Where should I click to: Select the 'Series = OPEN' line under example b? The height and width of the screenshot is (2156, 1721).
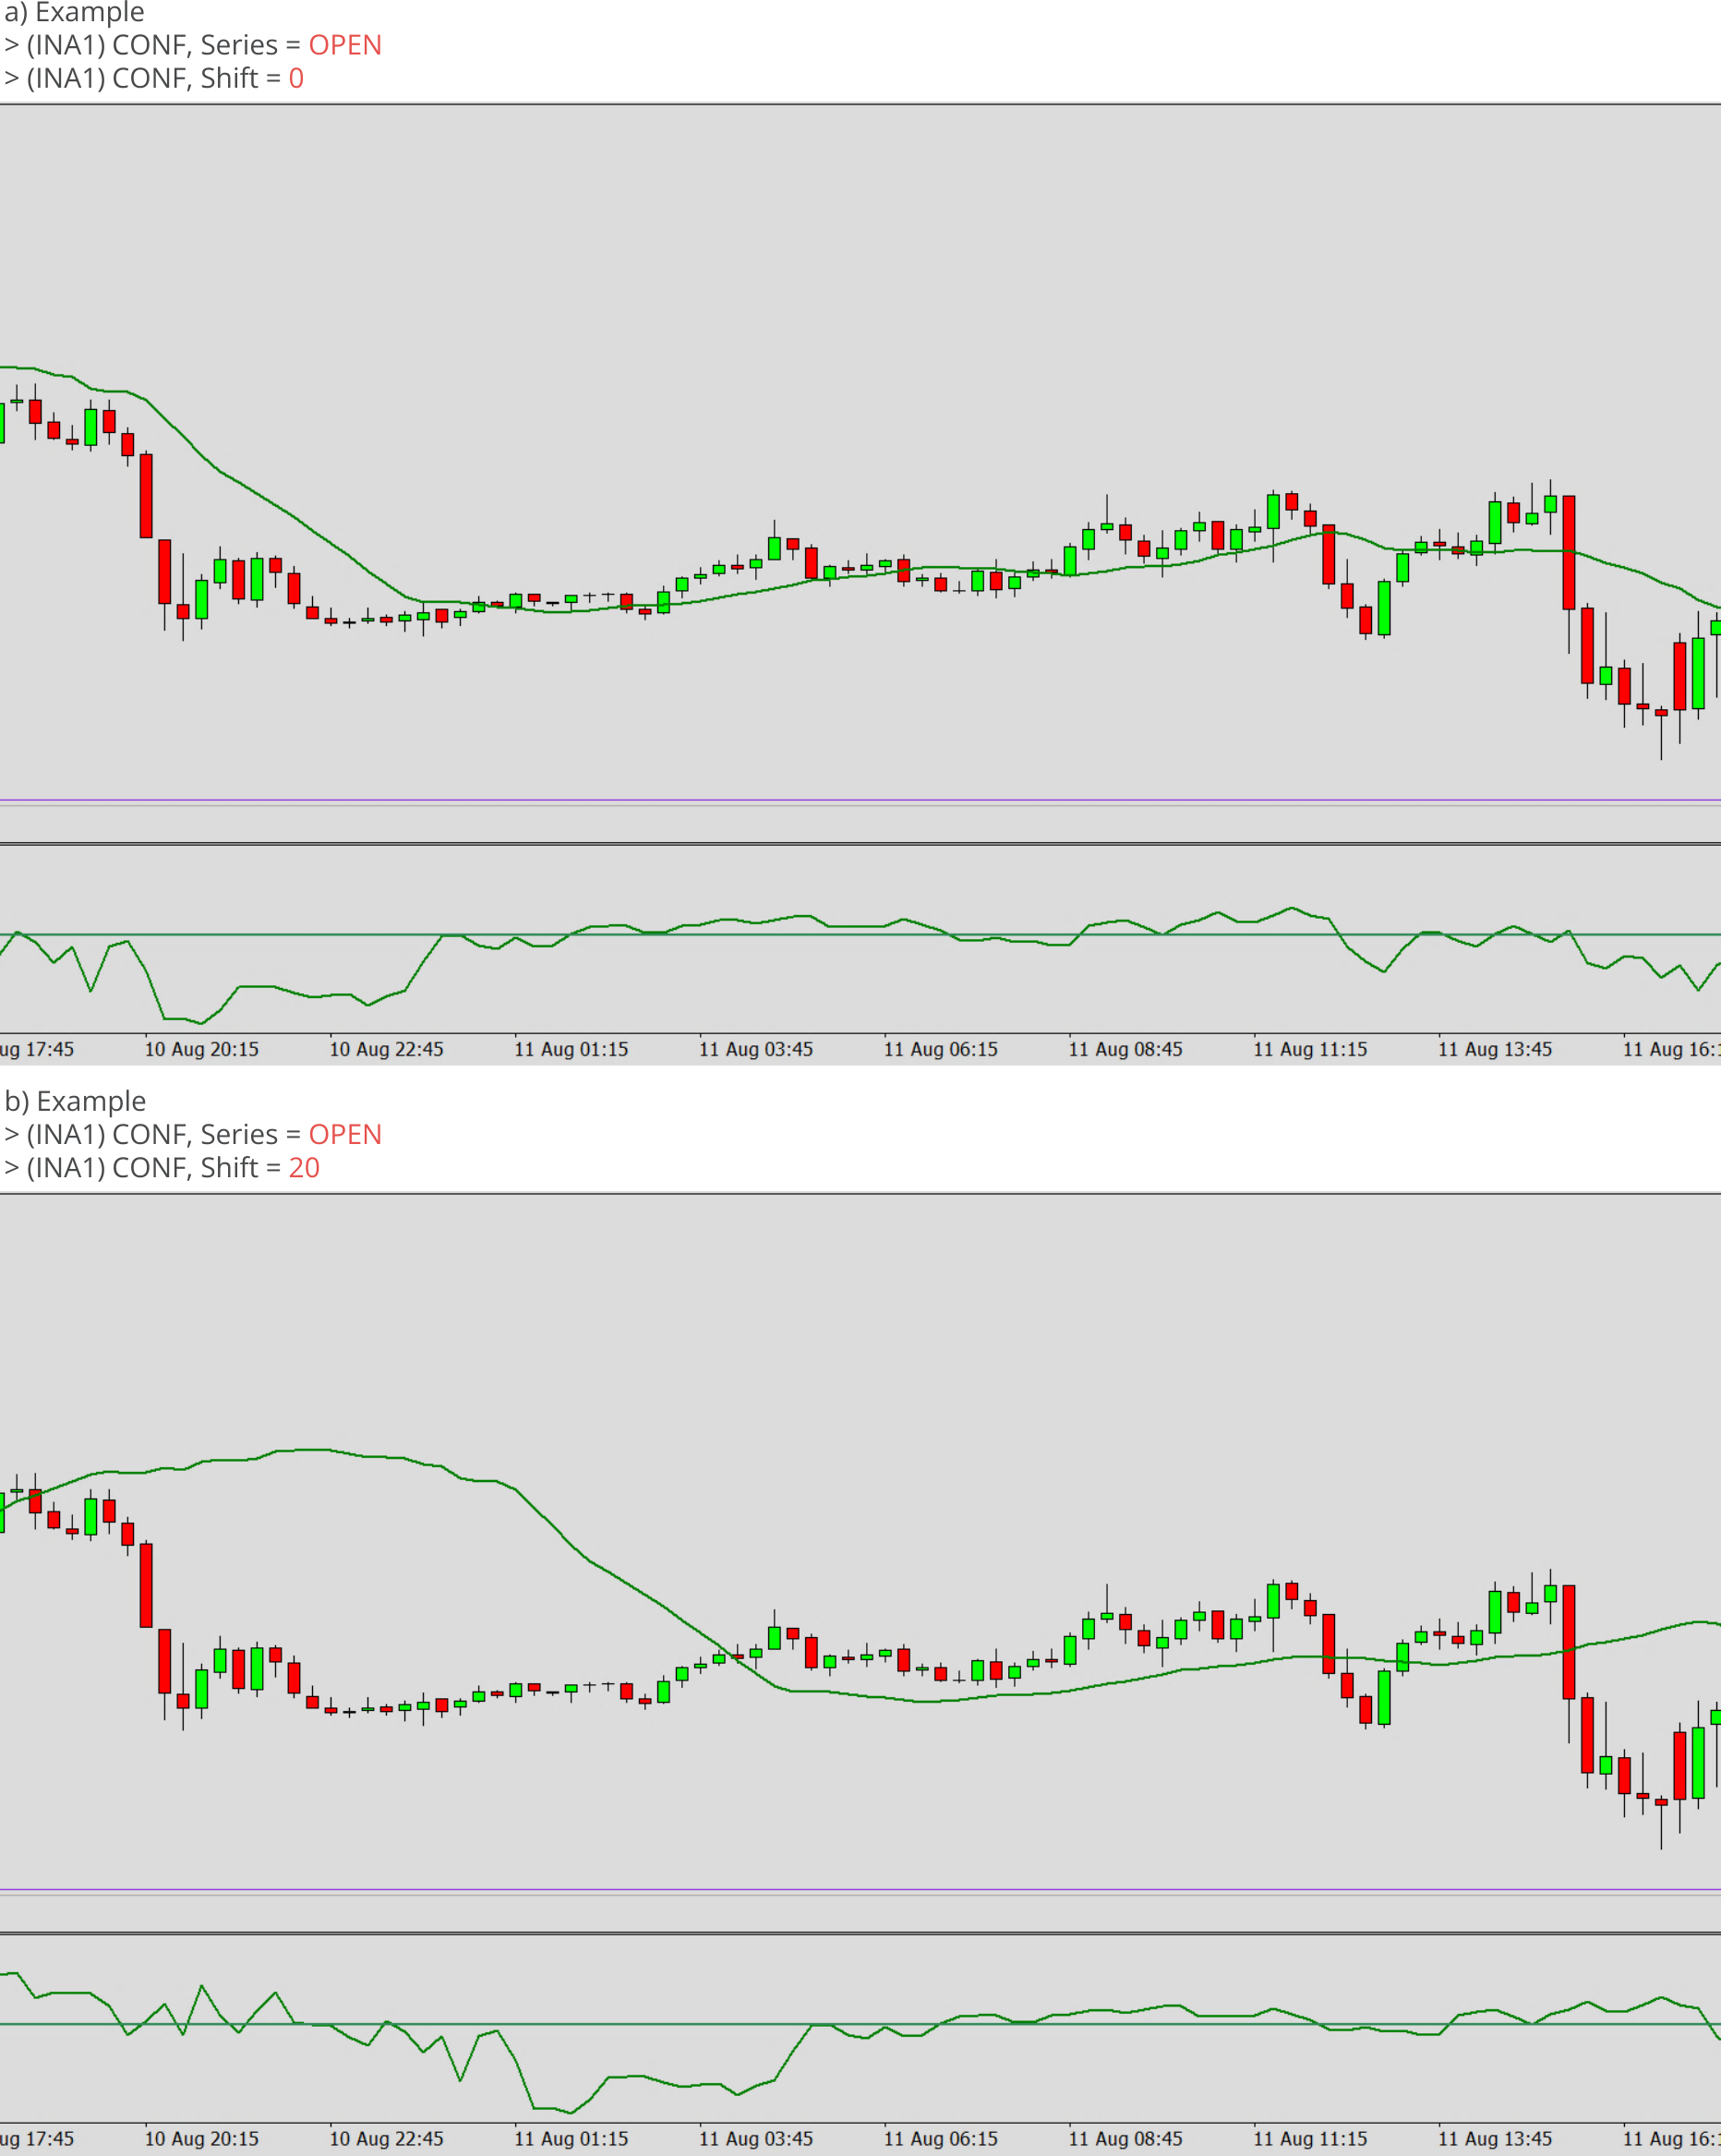(193, 1134)
